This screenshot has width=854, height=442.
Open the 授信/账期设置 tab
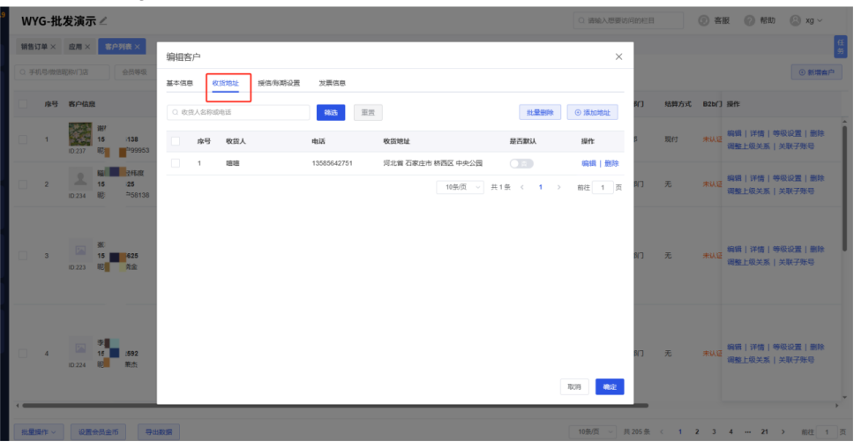tap(279, 83)
